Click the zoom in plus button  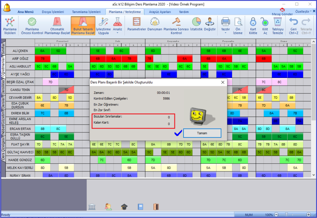click(x=308, y=215)
